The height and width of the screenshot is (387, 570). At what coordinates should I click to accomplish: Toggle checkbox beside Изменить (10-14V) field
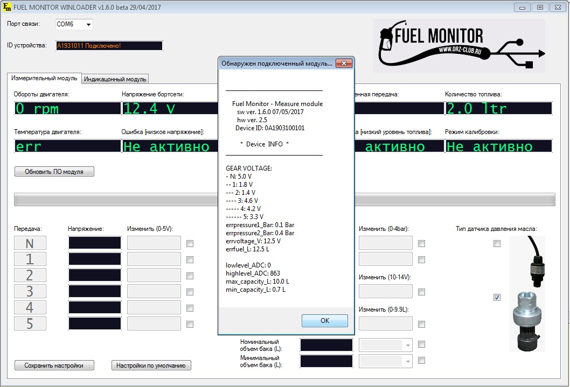(422, 292)
